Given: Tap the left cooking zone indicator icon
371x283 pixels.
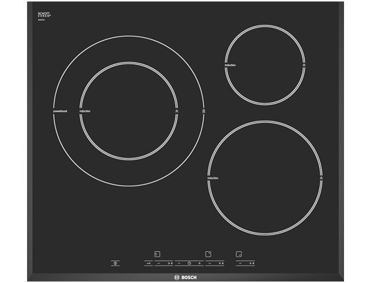Looking at the screenshot, I should click(x=157, y=254).
